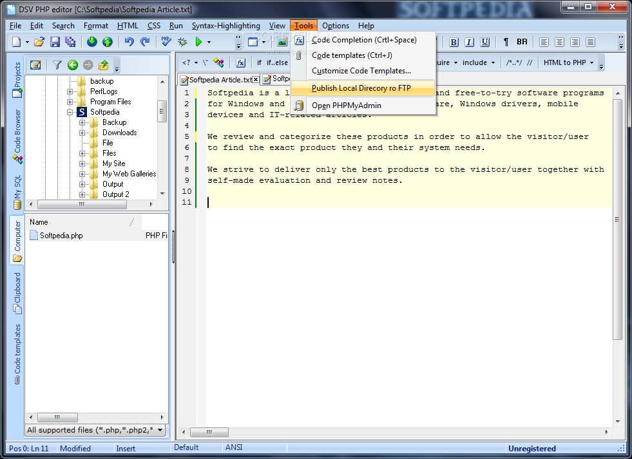The image size is (632, 459).
Task: Click the FTP upload globe icon
Action: pos(108,42)
